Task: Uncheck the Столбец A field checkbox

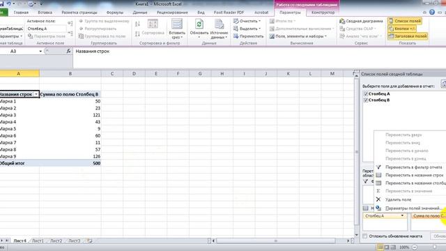Action: coord(366,93)
